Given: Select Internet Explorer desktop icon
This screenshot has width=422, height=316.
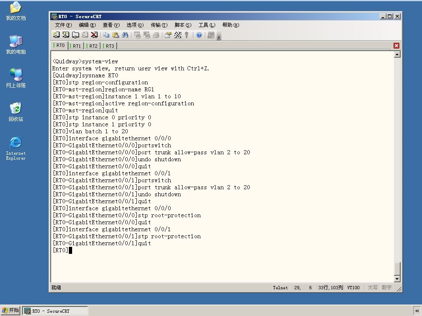Looking at the screenshot, I should 16,148.
